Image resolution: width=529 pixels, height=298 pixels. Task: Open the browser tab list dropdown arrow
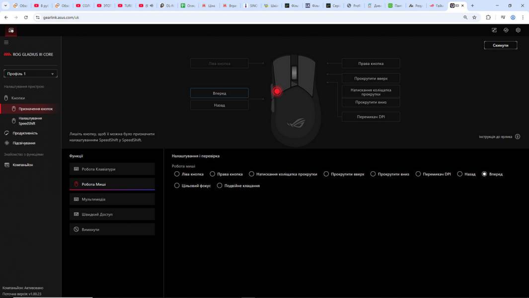pos(6,5)
